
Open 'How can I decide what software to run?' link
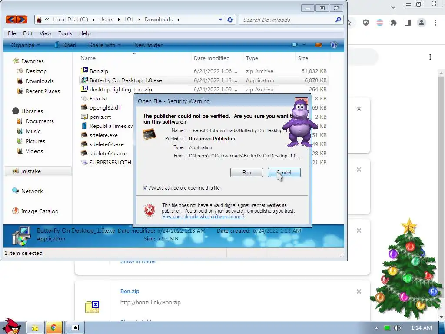[x=203, y=217]
